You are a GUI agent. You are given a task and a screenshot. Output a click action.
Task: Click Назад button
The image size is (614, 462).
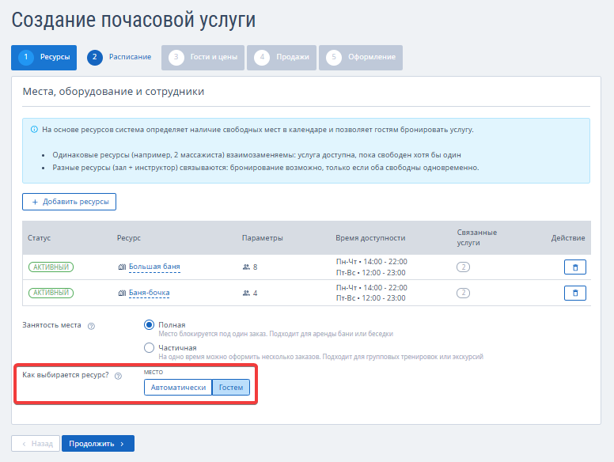36,444
